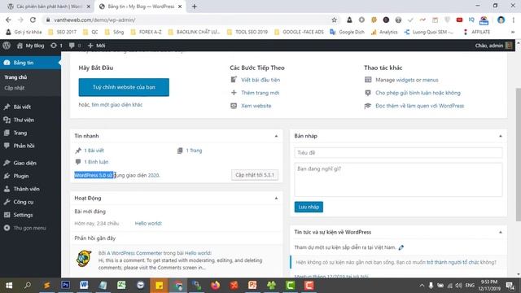Bookmark page with star icon
521x293 pixels.
coord(334,20)
